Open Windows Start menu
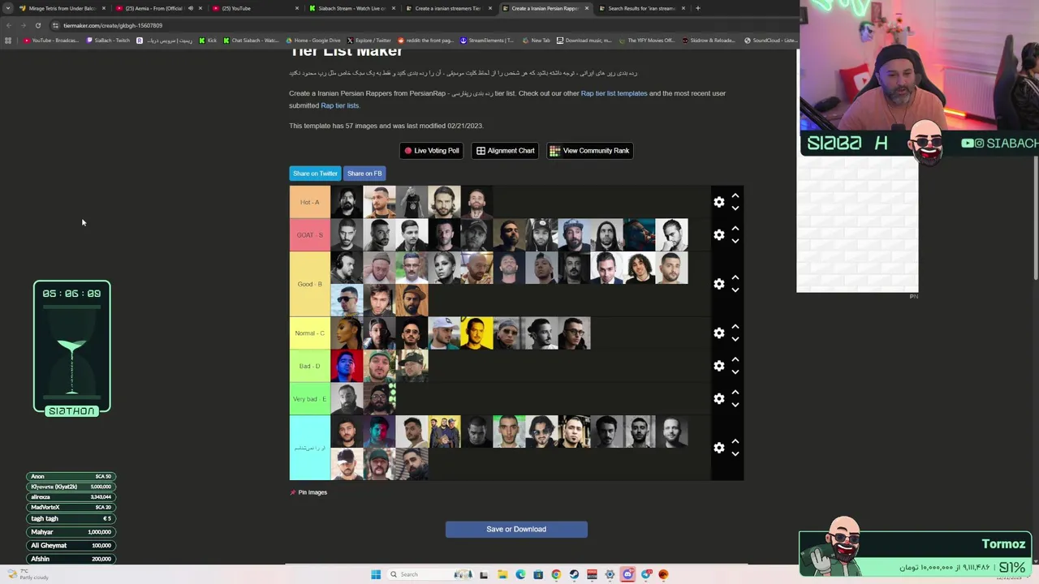1039x584 pixels. (x=376, y=574)
